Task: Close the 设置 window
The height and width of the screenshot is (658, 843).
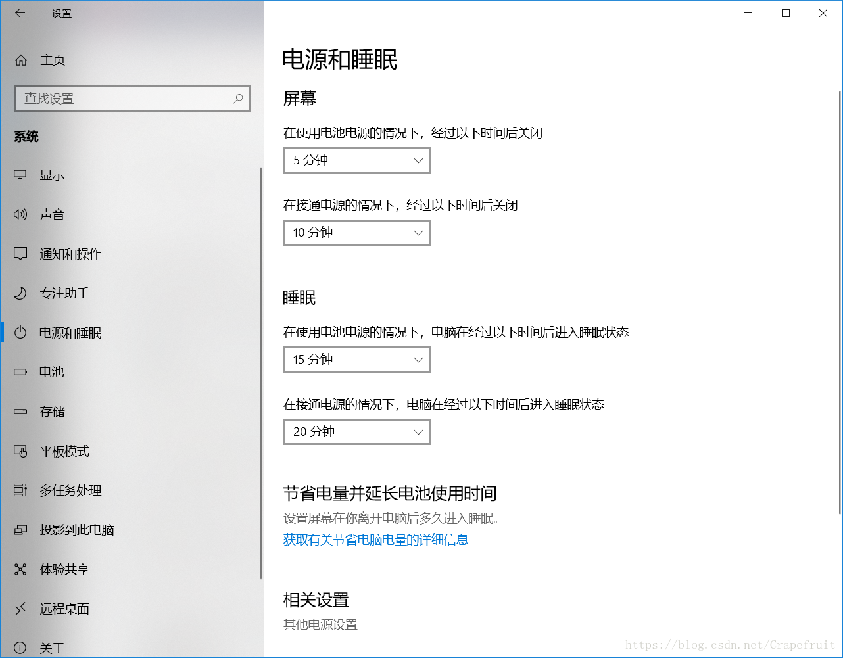Action: (823, 13)
